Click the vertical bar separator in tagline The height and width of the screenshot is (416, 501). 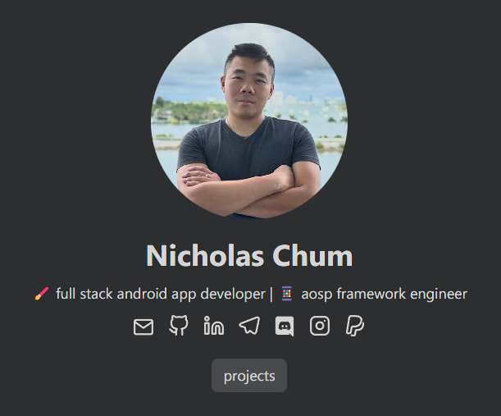pyautogui.click(x=271, y=294)
